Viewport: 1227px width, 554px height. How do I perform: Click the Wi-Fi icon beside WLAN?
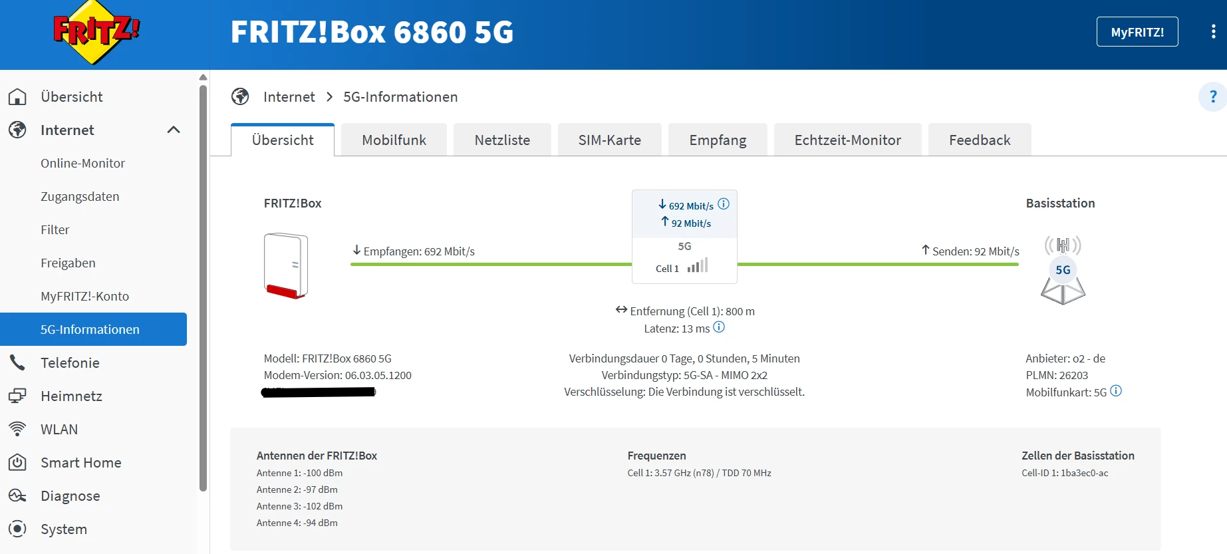pos(17,430)
